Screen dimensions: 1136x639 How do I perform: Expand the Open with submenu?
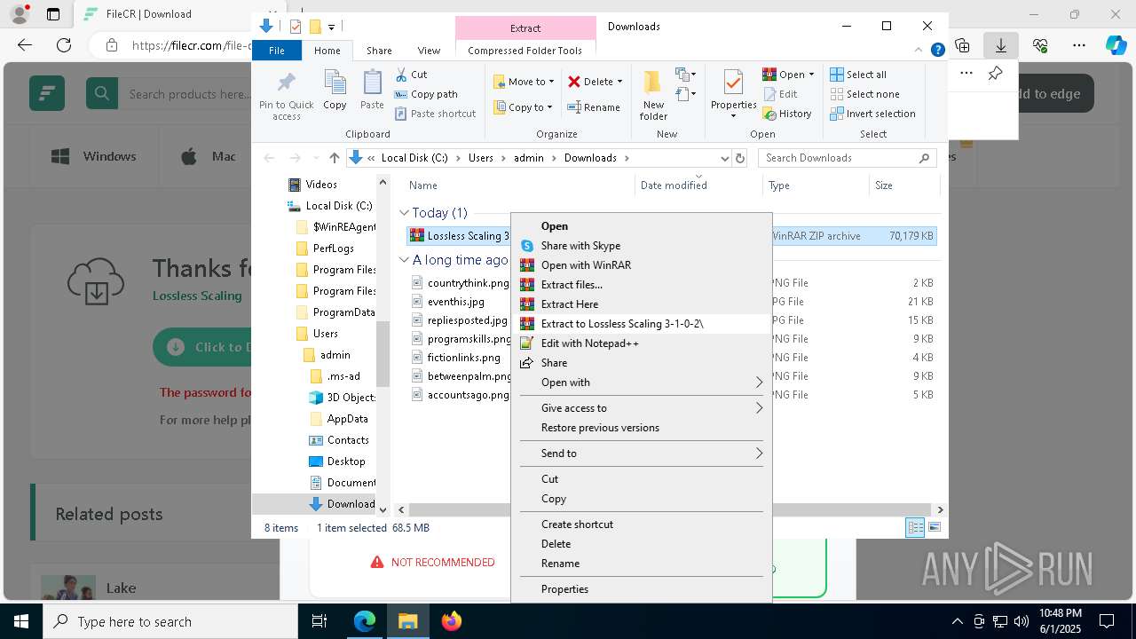pos(759,383)
